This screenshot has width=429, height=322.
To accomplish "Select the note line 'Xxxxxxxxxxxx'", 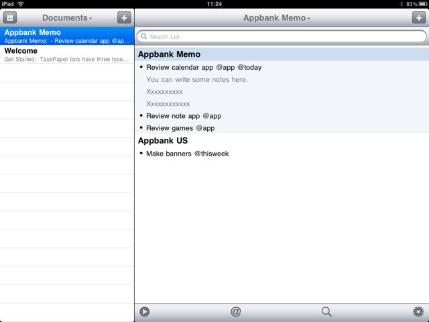I will 282,104.
